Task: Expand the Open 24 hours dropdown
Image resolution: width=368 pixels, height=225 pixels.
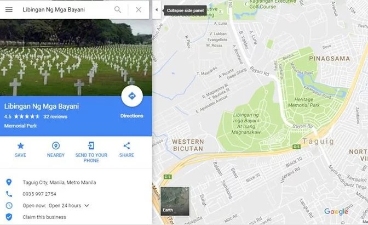Action: coord(87,205)
